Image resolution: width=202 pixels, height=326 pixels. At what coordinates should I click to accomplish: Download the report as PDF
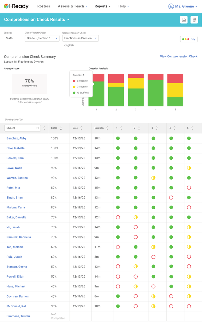(184, 20)
